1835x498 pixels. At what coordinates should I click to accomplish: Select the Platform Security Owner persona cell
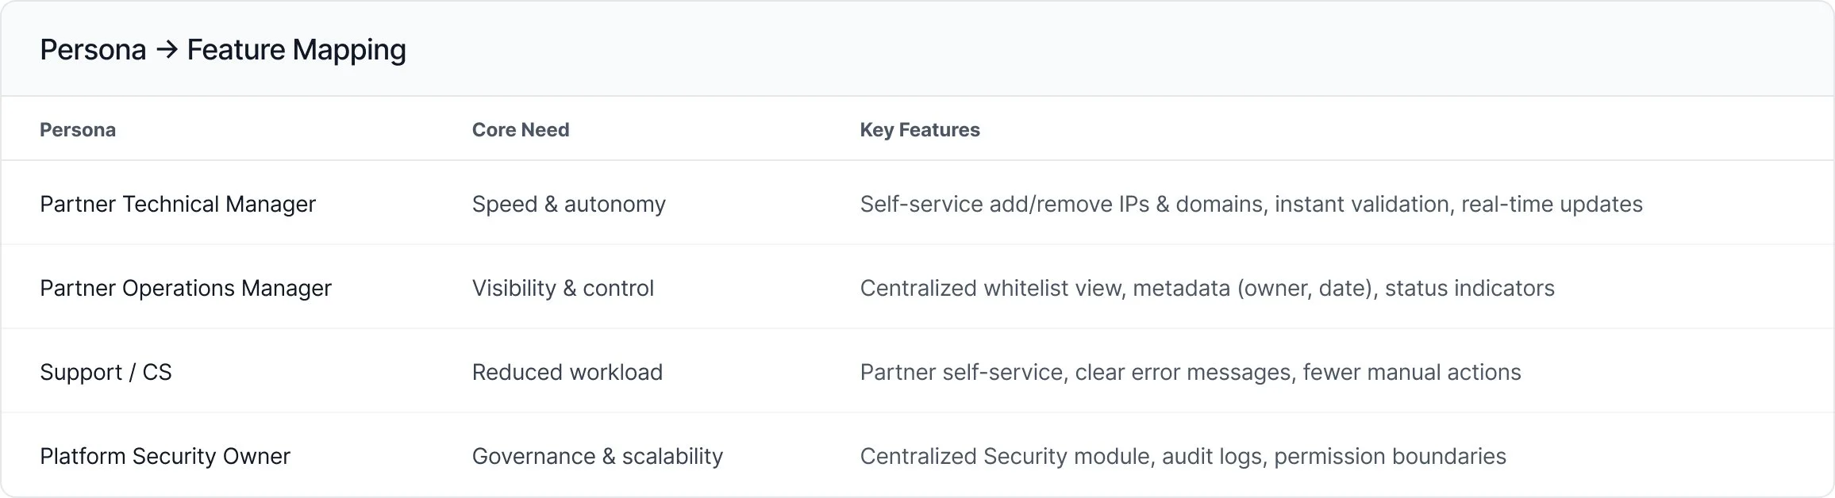(x=165, y=457)
